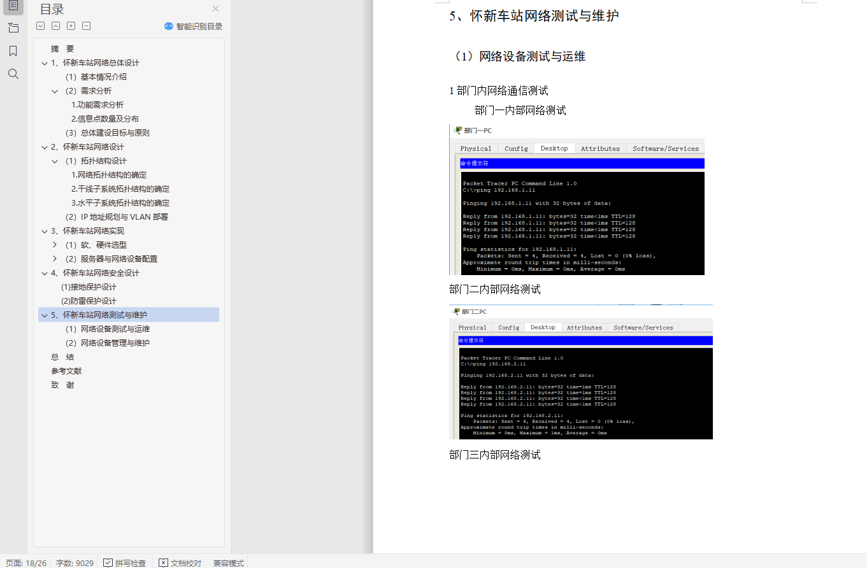This screenshot has width=867, height=568.
Task: Click document subheading (1)网络设备测试与运维
Action: [x=517, y=57]
